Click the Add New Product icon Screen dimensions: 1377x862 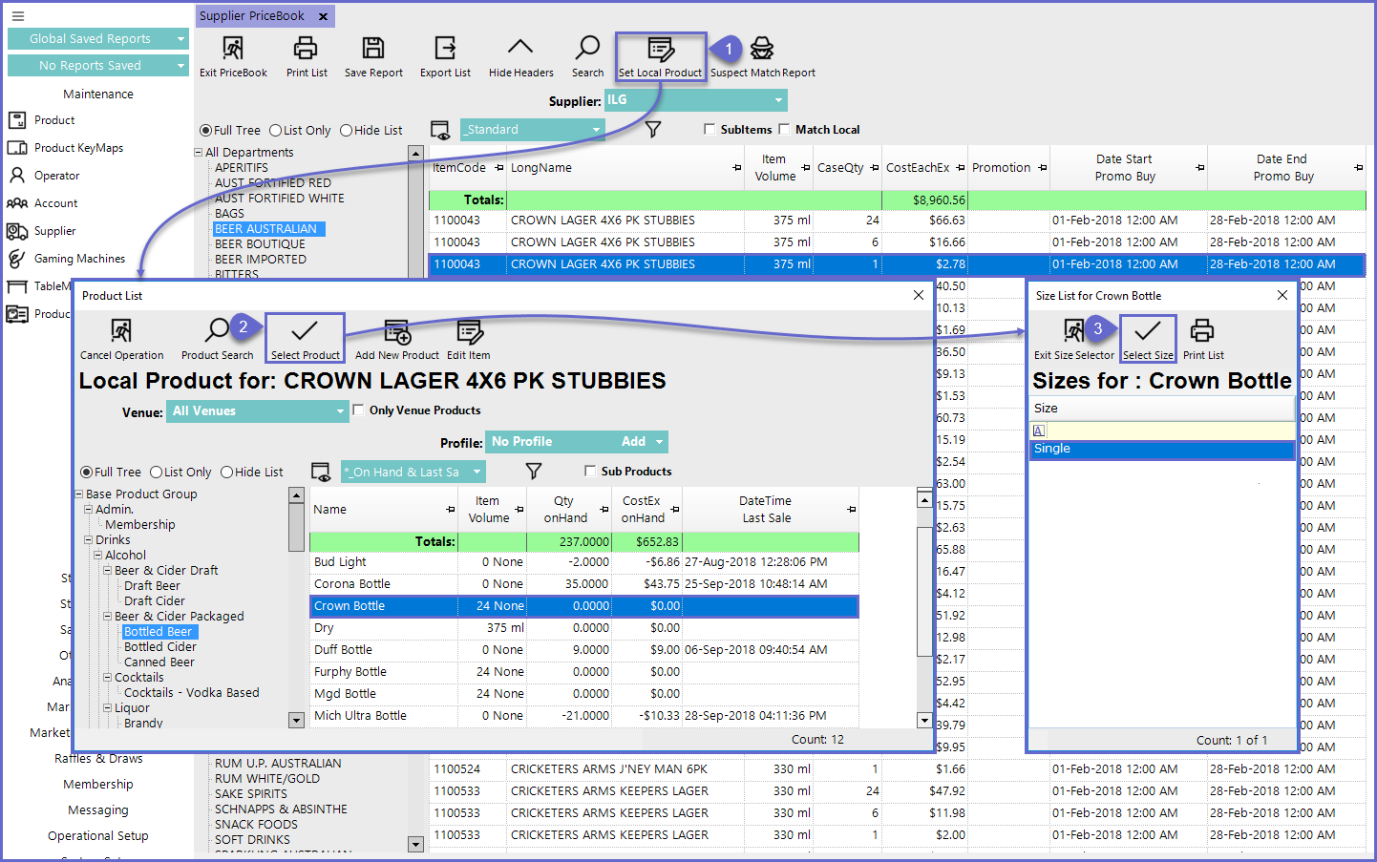(x=396, y=332)
